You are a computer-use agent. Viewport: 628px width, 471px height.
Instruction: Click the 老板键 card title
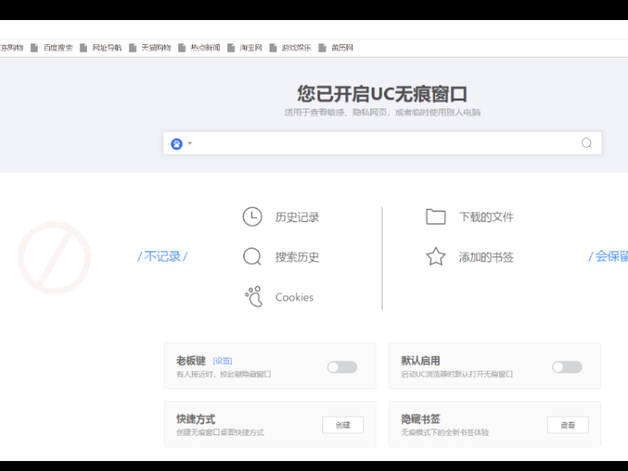point(191,361)
